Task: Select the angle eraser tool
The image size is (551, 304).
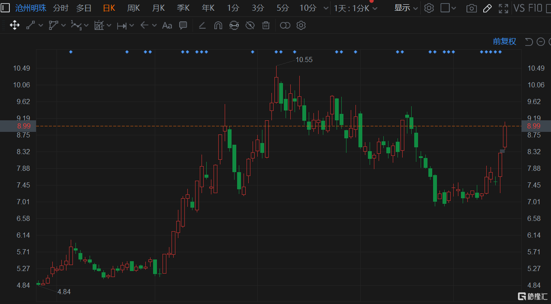Action: click(x=202, y=26)
